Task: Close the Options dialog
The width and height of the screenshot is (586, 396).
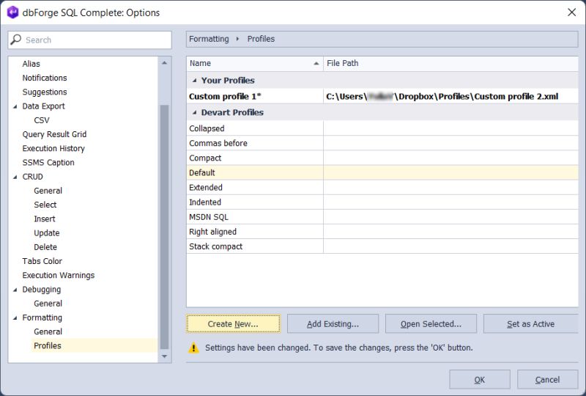Action: point(571,12)
